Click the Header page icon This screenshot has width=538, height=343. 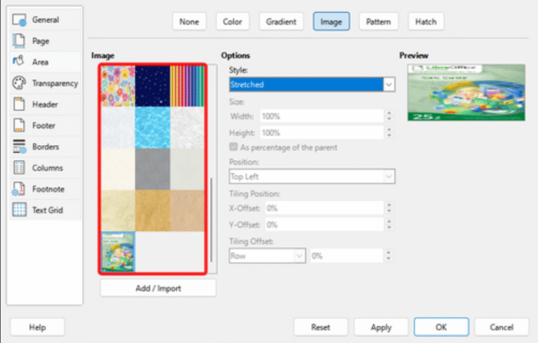20,104
